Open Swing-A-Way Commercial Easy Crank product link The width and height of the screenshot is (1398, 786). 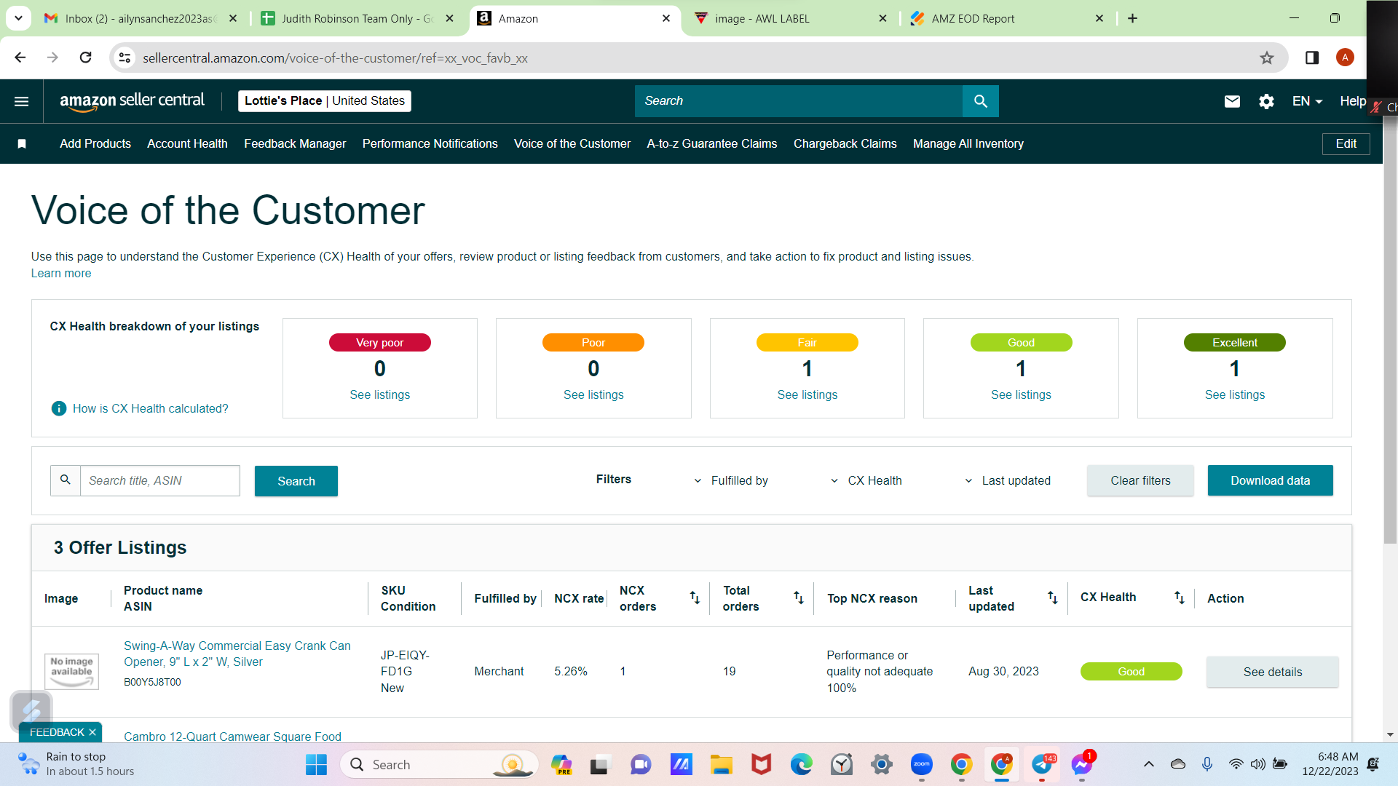pos(237,654)
